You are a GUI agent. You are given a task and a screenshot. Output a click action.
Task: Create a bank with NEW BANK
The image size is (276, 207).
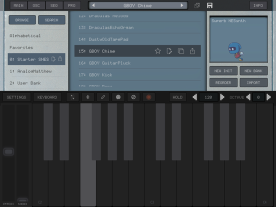point(253,71)
